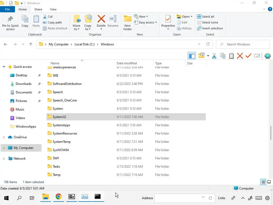
Task: Open the Copy to menu
Action: 88,23
